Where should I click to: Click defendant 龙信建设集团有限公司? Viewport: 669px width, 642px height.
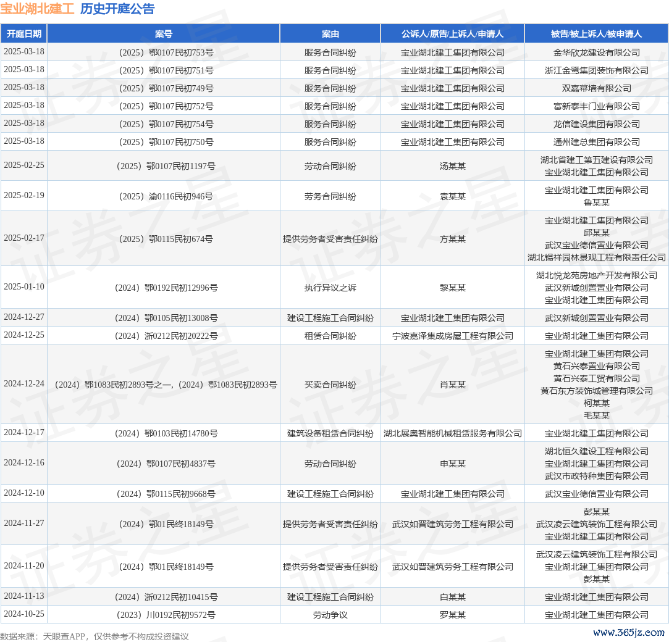[x=597, y=124]
